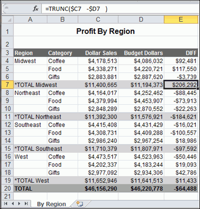Go to previous sheet navigation arrow

tap(12, 204)
